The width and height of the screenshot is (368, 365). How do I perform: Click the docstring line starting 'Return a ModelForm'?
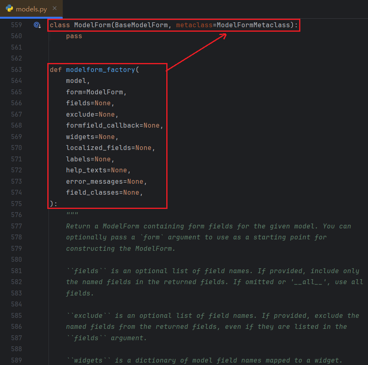click(208, 226)
